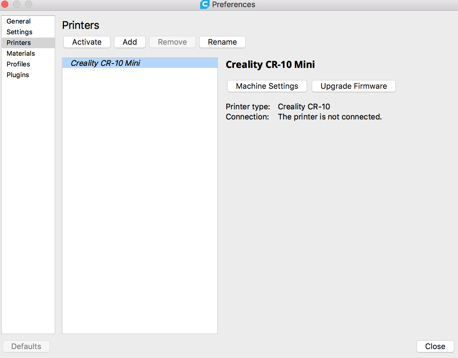Switch to the Profiles page
Viewport: 458px width, 358px height.
point(28,64)
